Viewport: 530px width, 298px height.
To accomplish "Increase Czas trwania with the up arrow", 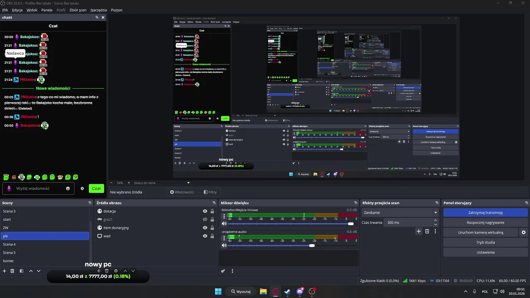I will (436, 221).
